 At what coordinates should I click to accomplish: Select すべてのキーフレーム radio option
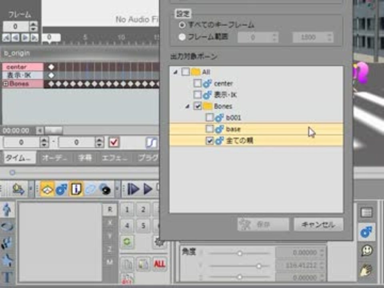[x=182, y=25]
